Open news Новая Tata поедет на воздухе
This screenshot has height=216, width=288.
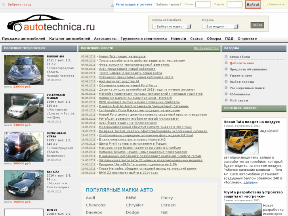point(122,56)
